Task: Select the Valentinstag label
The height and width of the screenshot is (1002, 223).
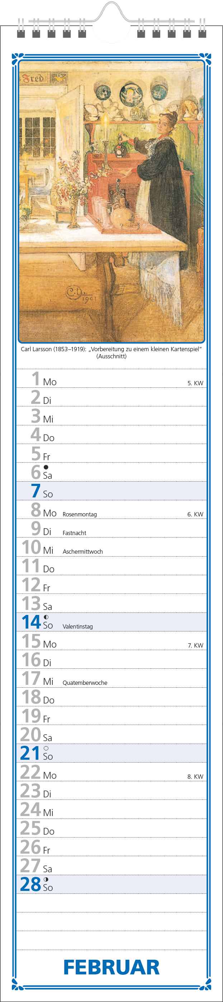Action: click(77, 627)
